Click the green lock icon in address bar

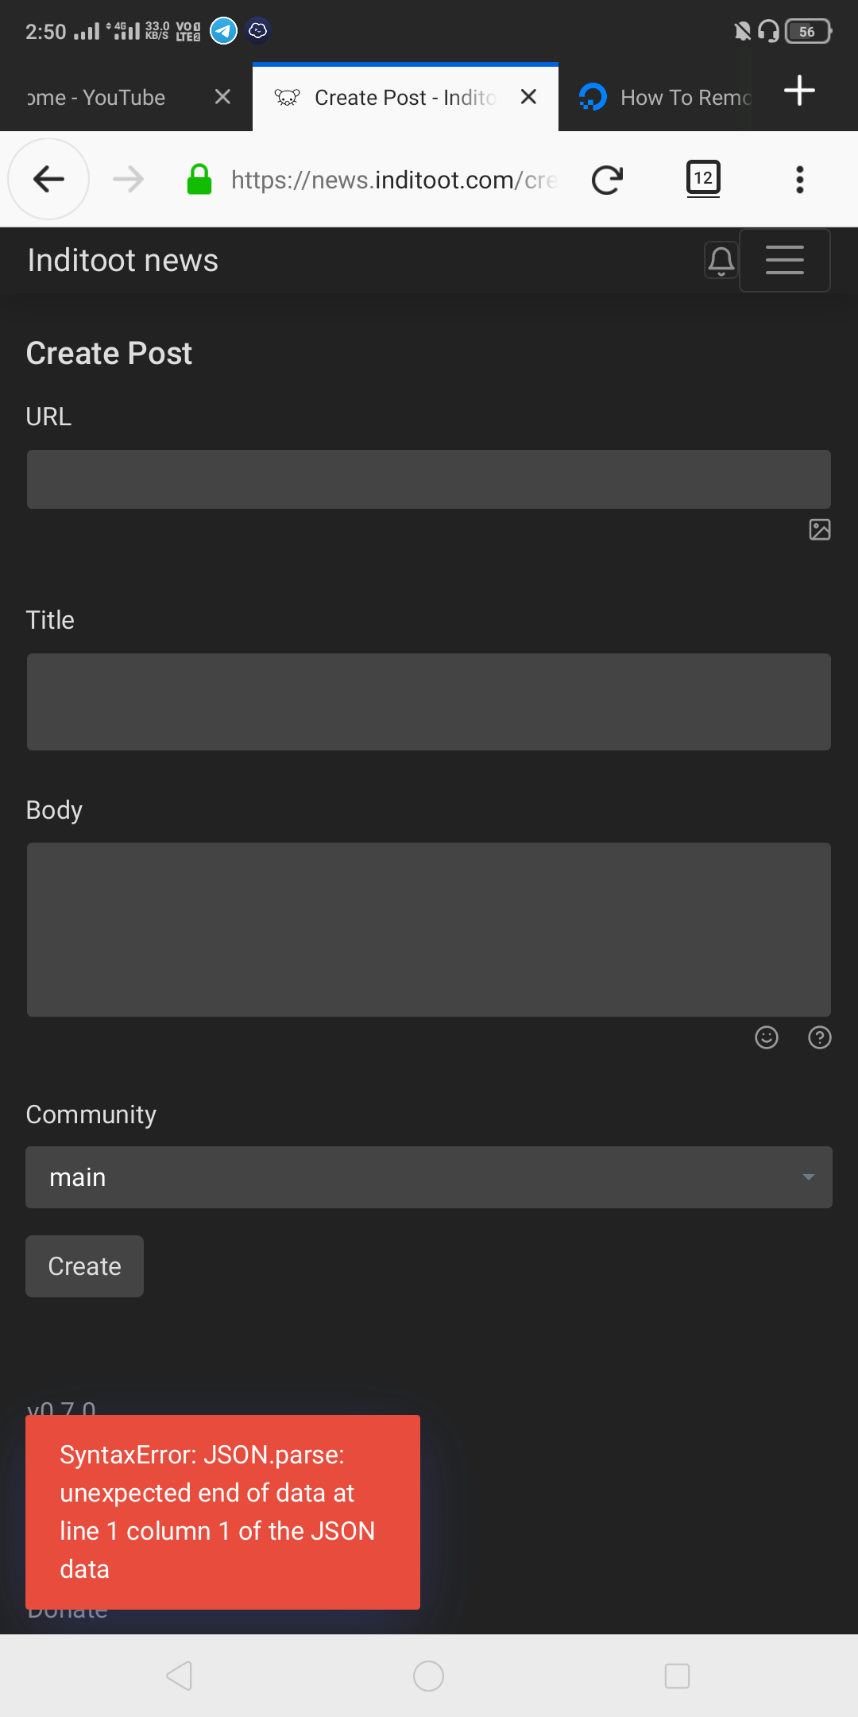click(199, 179)
